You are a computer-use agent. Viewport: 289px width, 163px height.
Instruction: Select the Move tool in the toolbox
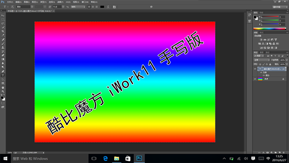(3, 15)
